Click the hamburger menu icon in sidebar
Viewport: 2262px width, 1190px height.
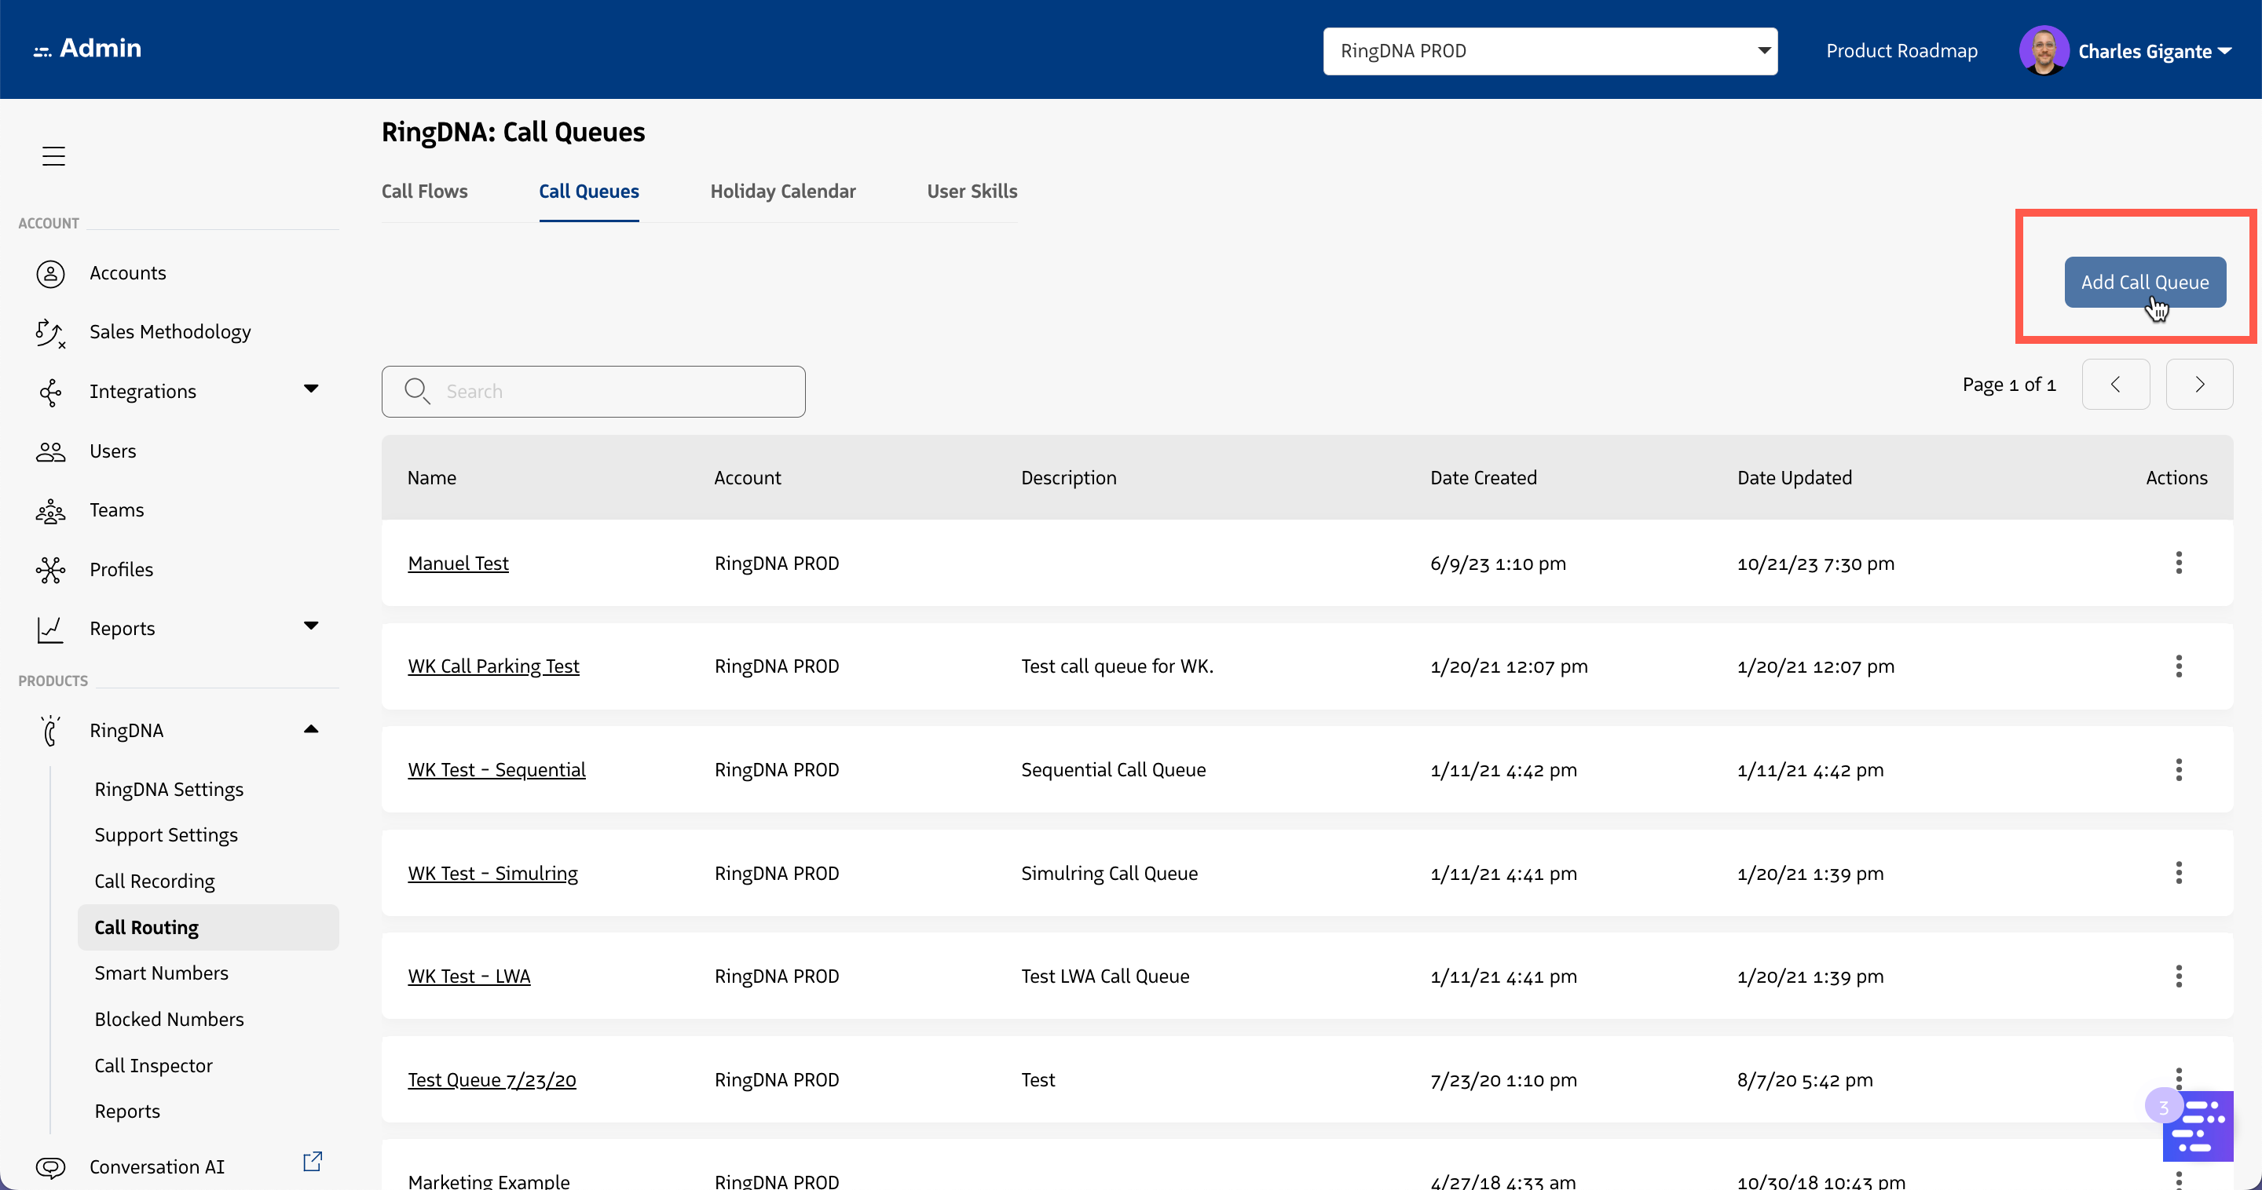53,155
